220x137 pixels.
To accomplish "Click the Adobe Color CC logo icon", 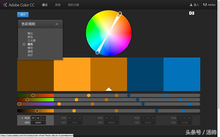I will (x=5, y=5).
